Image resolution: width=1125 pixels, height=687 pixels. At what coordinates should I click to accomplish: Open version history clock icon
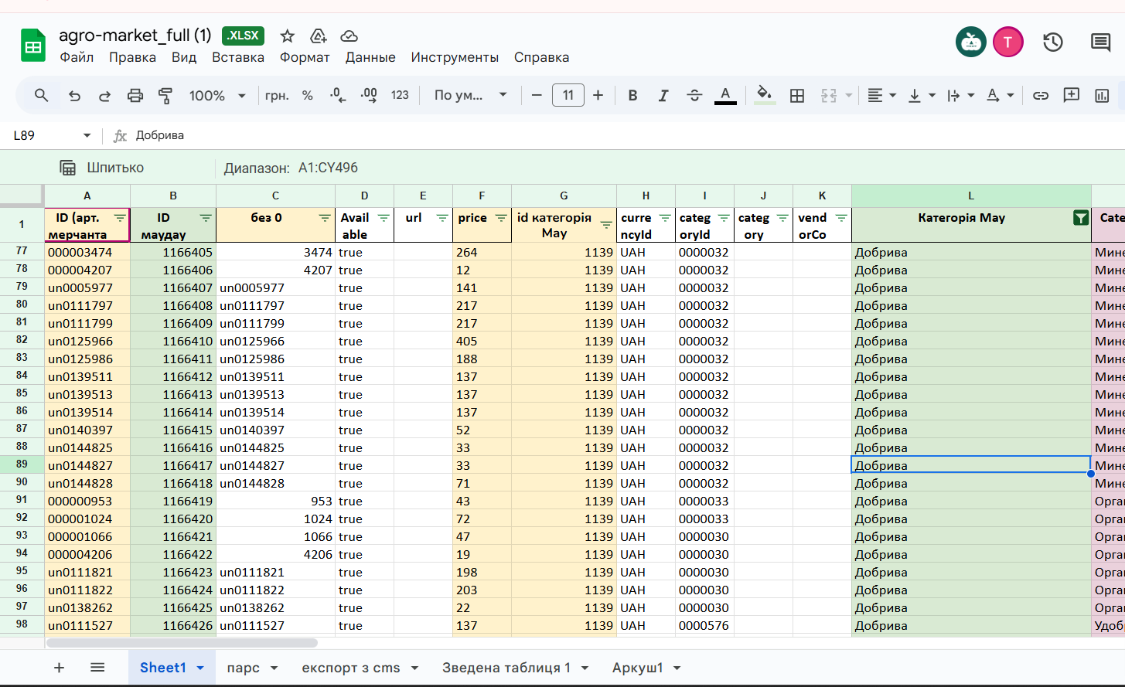[1053, 42]
